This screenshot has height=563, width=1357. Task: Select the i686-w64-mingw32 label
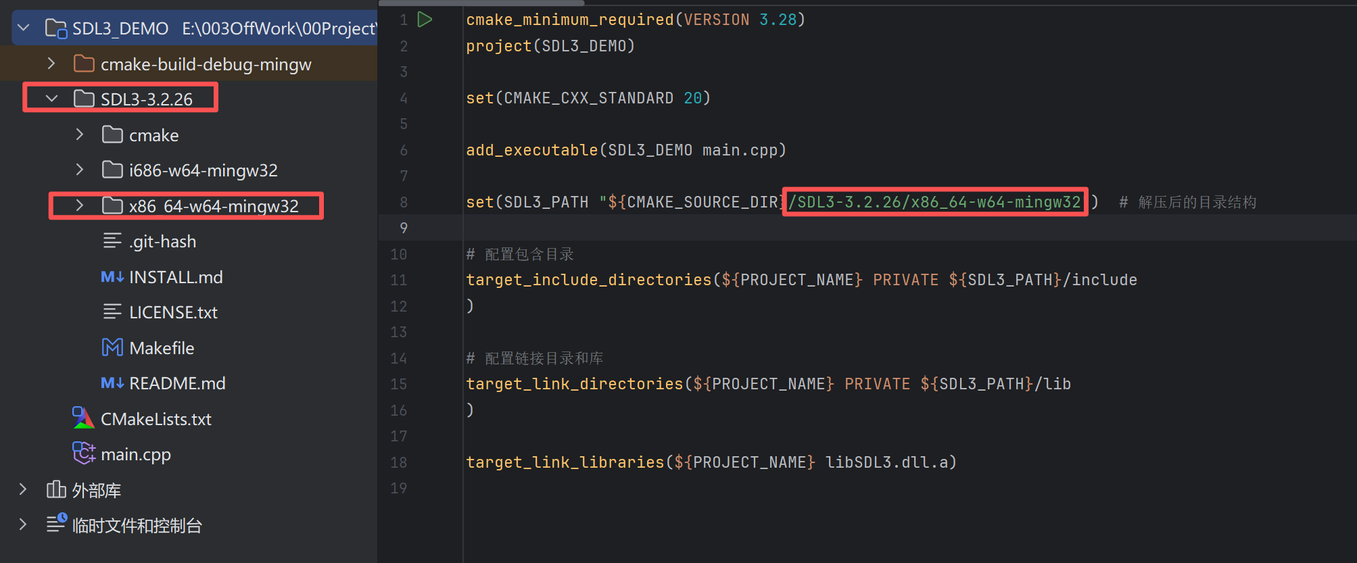[x=204, y=170]
